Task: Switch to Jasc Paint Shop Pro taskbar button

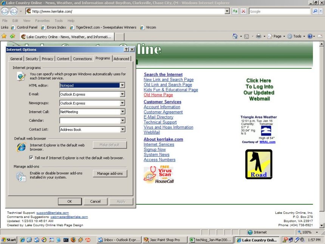Action: 165,240
